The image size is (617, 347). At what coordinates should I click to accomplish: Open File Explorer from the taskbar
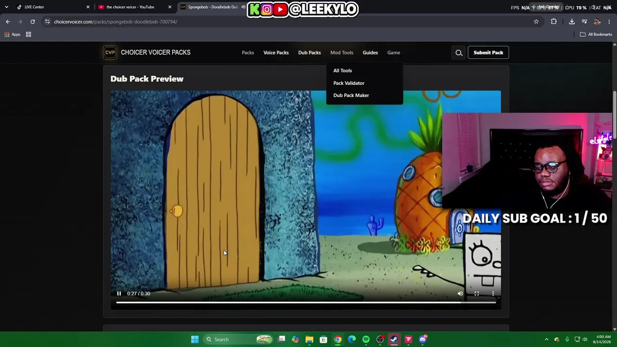pos(309,340)
